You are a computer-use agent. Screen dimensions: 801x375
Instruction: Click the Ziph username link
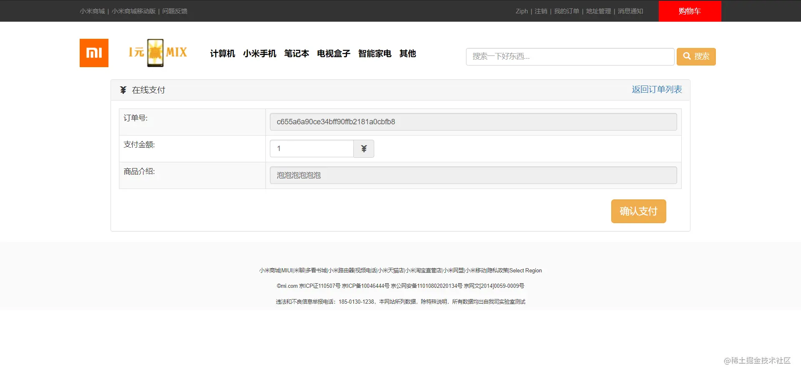[522, 11]
